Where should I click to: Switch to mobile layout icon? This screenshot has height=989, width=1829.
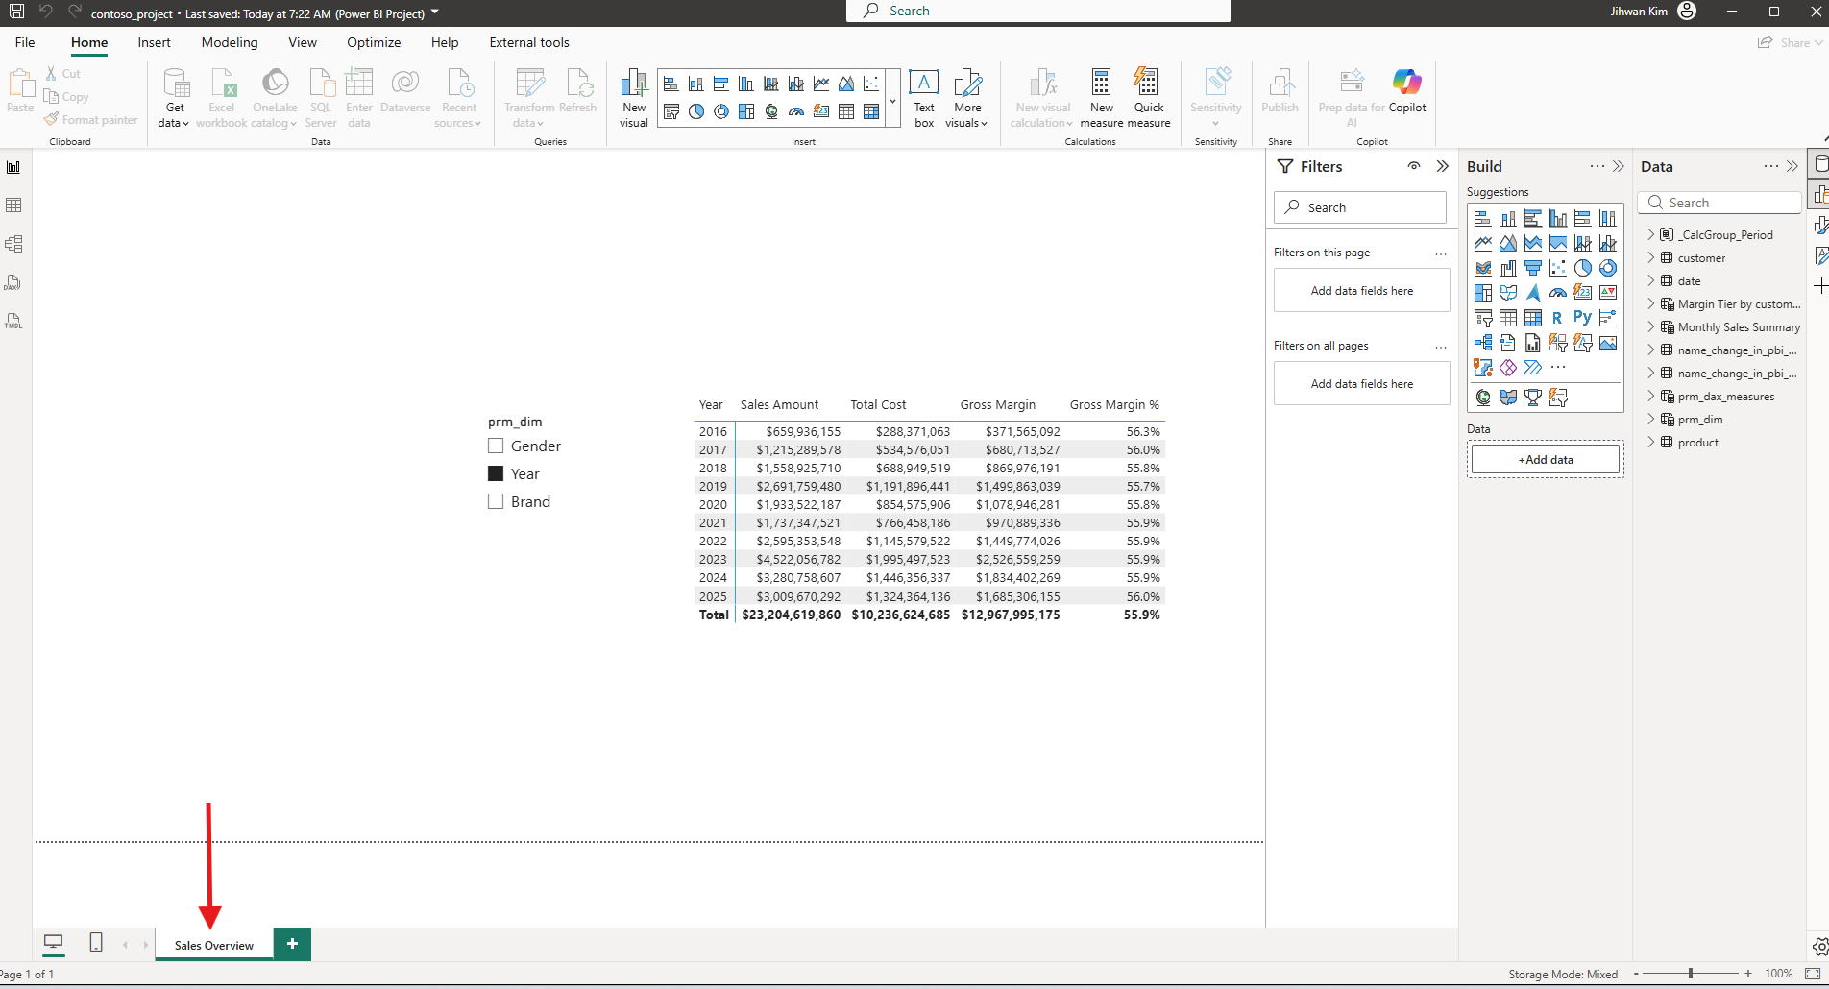pos(96,943)
